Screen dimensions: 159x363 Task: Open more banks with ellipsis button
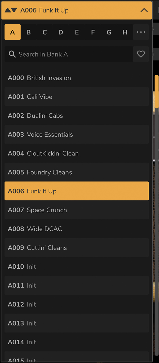point(141,32)
